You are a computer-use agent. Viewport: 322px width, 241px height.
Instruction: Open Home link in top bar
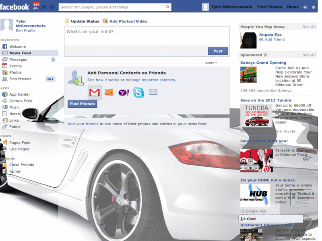point(293,7)
